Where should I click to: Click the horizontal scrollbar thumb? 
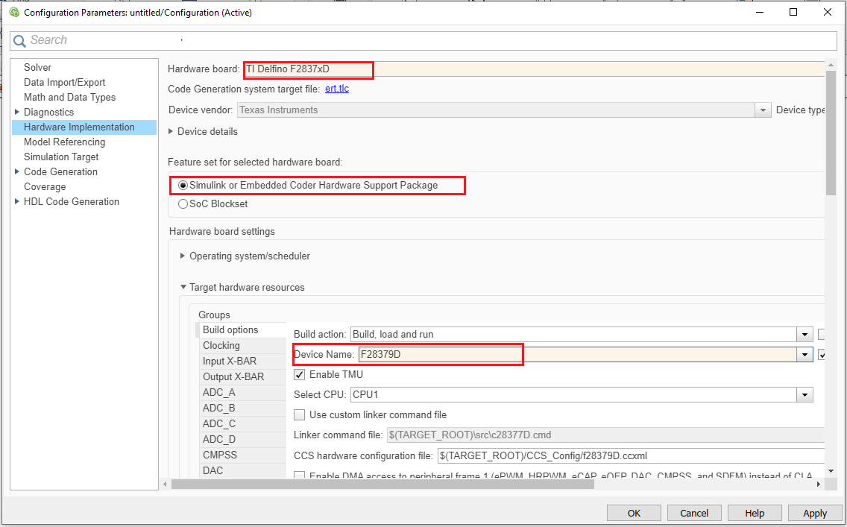click(x=382, y=485)
